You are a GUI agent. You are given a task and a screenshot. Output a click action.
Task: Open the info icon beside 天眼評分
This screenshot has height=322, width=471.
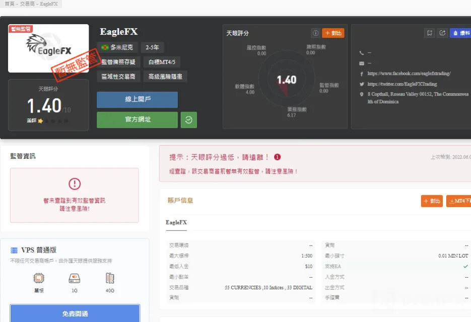tap(315, 33)
